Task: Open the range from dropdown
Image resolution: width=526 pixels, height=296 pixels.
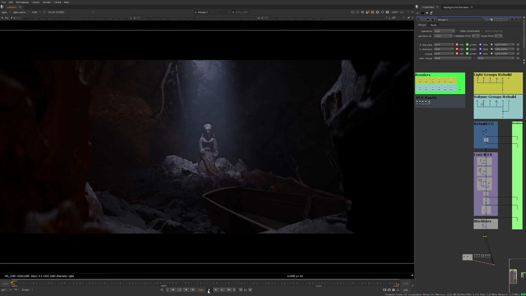Action: (x=498, y=36)
